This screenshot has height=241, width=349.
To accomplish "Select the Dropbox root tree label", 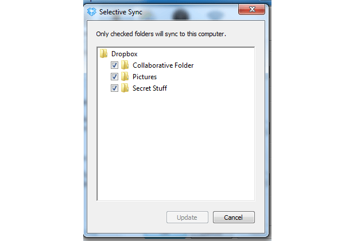I will pyautogui.click(x=124, y=54).
